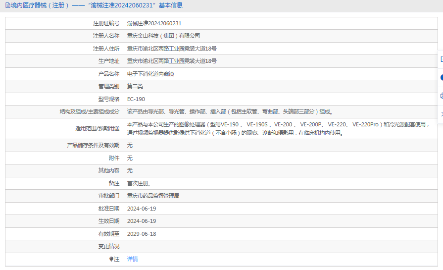Select the intended use text starting 本产品与本公司生产
The width and height of the screenshot is (443, 270).
point(278,129)
